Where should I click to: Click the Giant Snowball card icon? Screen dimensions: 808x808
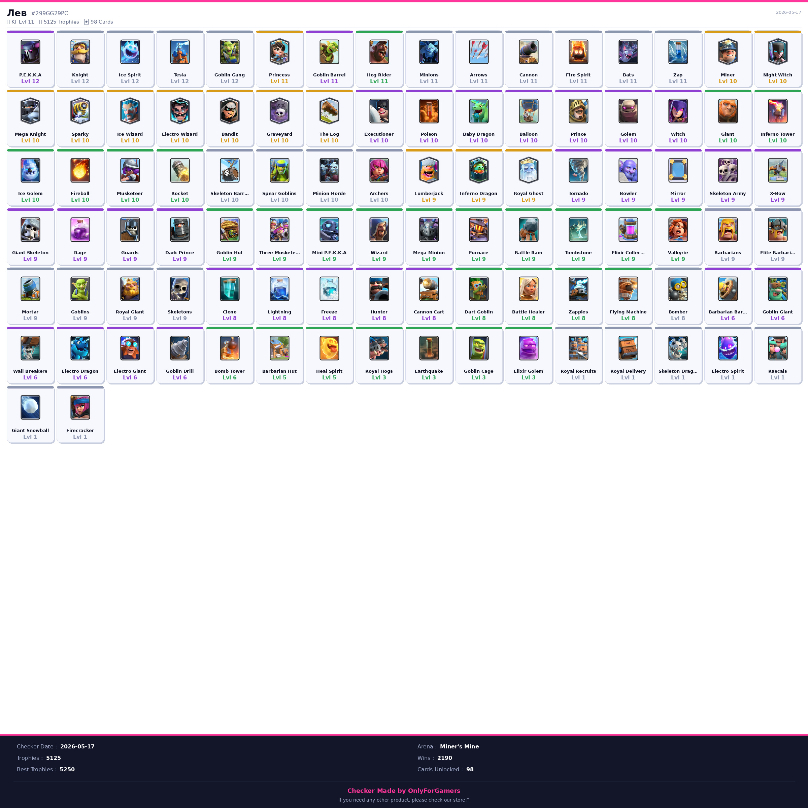(30, 407)
